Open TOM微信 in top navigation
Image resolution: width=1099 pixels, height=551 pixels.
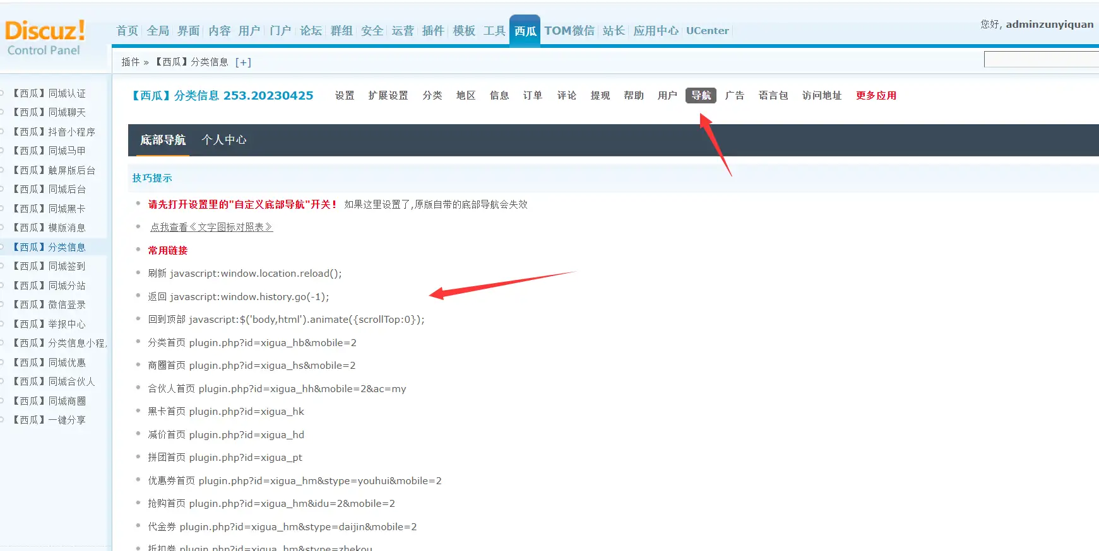(x=569, y=31)
